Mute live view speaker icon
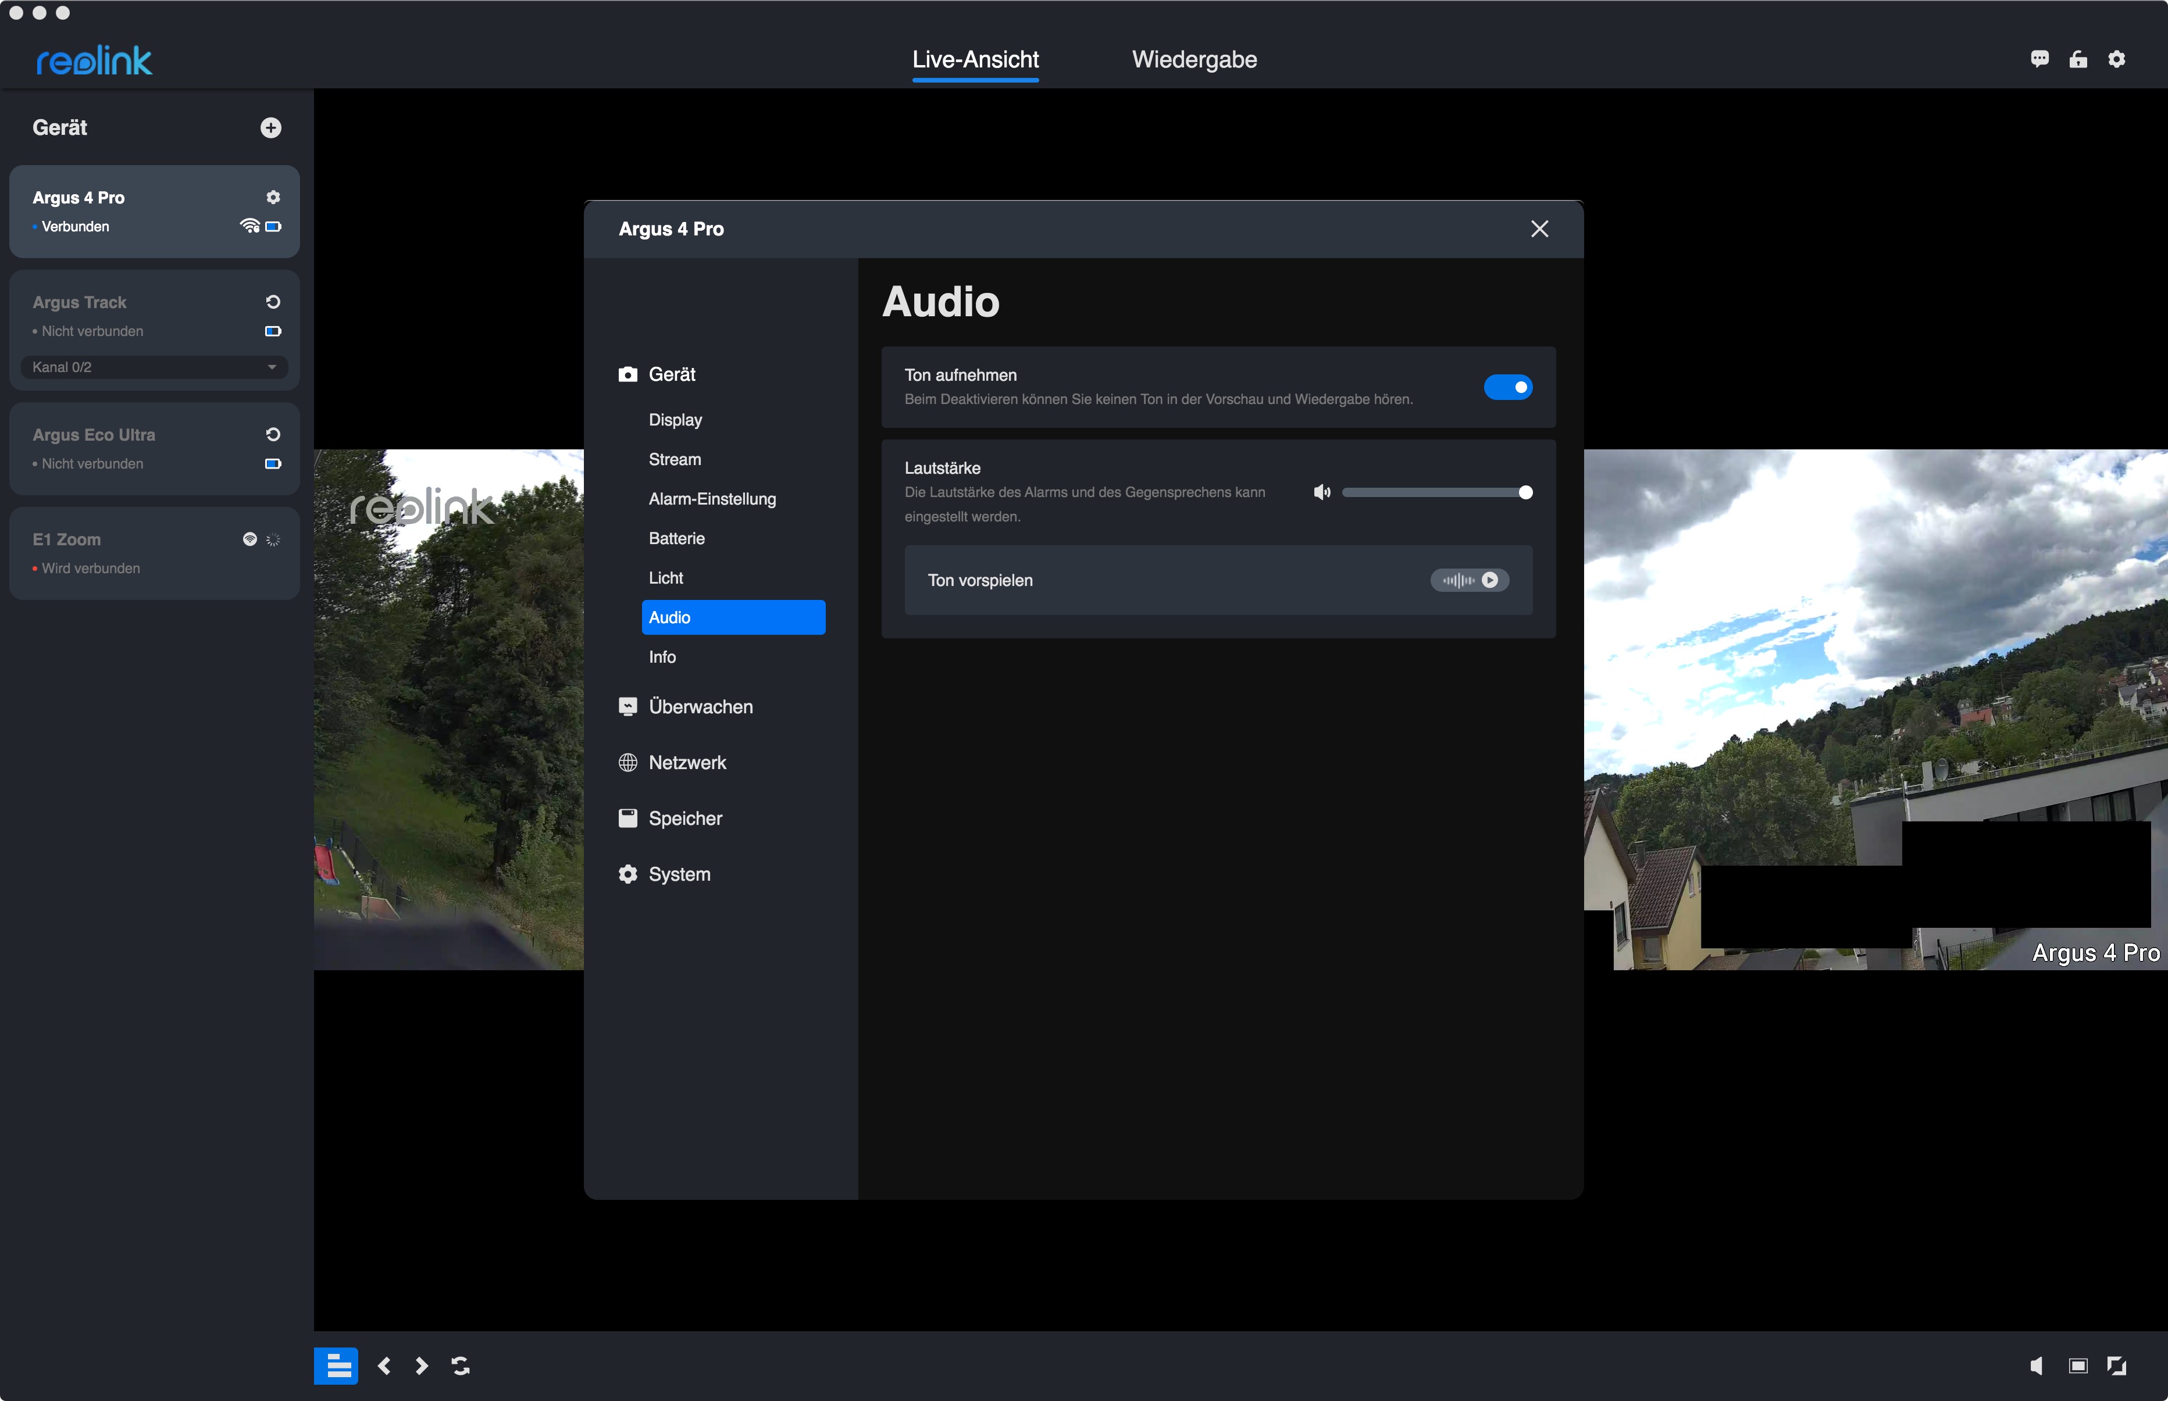The height and width of the screenshot is (1401, 2168). click(x=2037, y=1366)
